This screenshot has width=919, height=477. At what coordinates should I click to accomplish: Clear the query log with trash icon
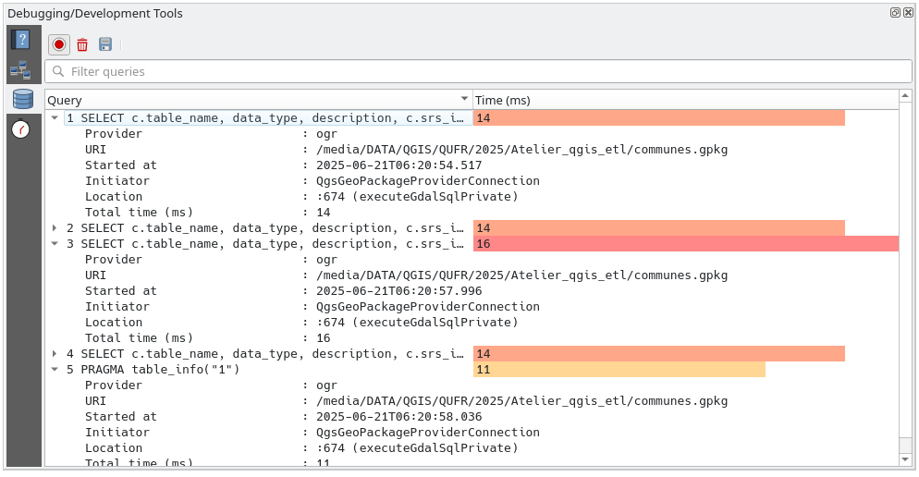82,44
